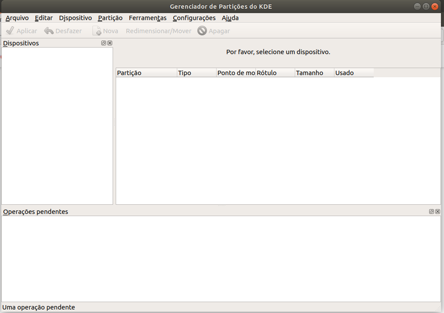The width and height of the screenshot is (444, 313).
Task: Sort by the Ponto de montagem column
Action: [x=236, y=73]
